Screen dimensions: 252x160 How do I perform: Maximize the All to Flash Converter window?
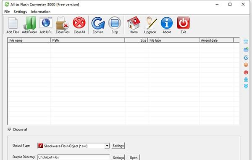point(230,4)
